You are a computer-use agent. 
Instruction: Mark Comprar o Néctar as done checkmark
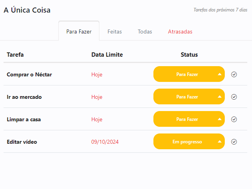(234, 74)
